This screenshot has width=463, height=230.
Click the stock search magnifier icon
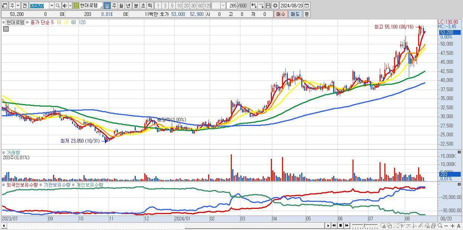tap(58, 6)
